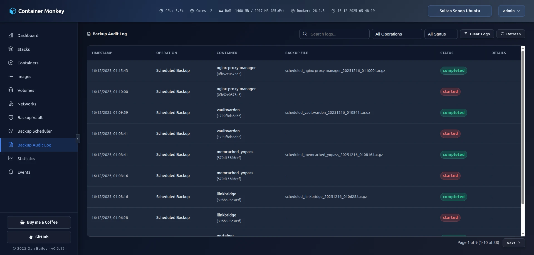This screenshot has height=255, width=534.
Task: Open the All Operations filter dropdown
Action: [397, 34]
